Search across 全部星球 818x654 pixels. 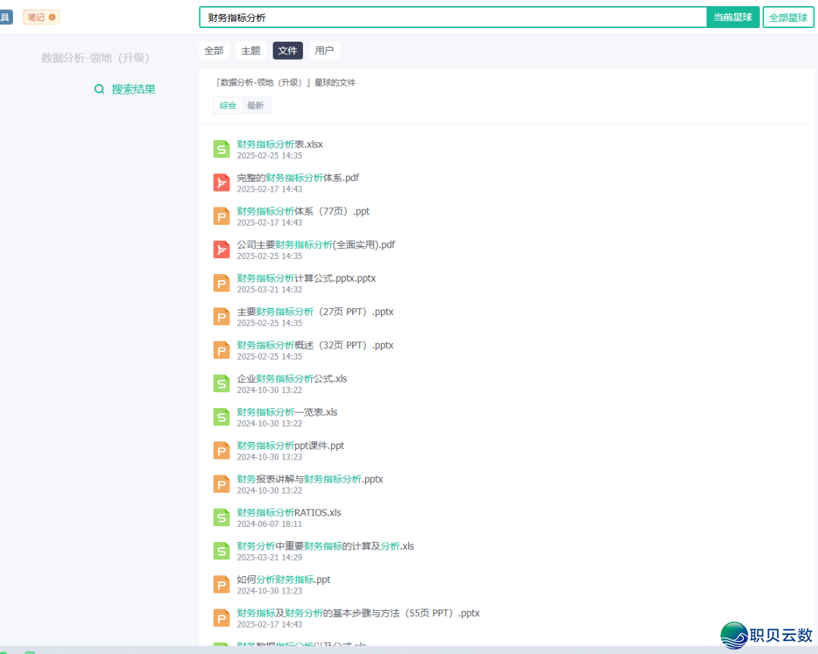pyautogui.click(x=788, y=17)
